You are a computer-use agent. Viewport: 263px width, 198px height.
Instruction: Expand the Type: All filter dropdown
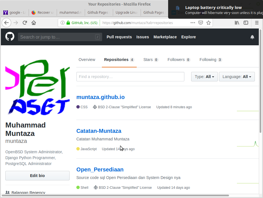point(204,77)
